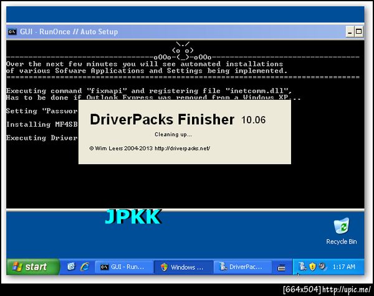Image resolution: width=374 pixels, height=296 pixels.
Task: Click the Installing MF4SB console line
Action: point(42,124)
